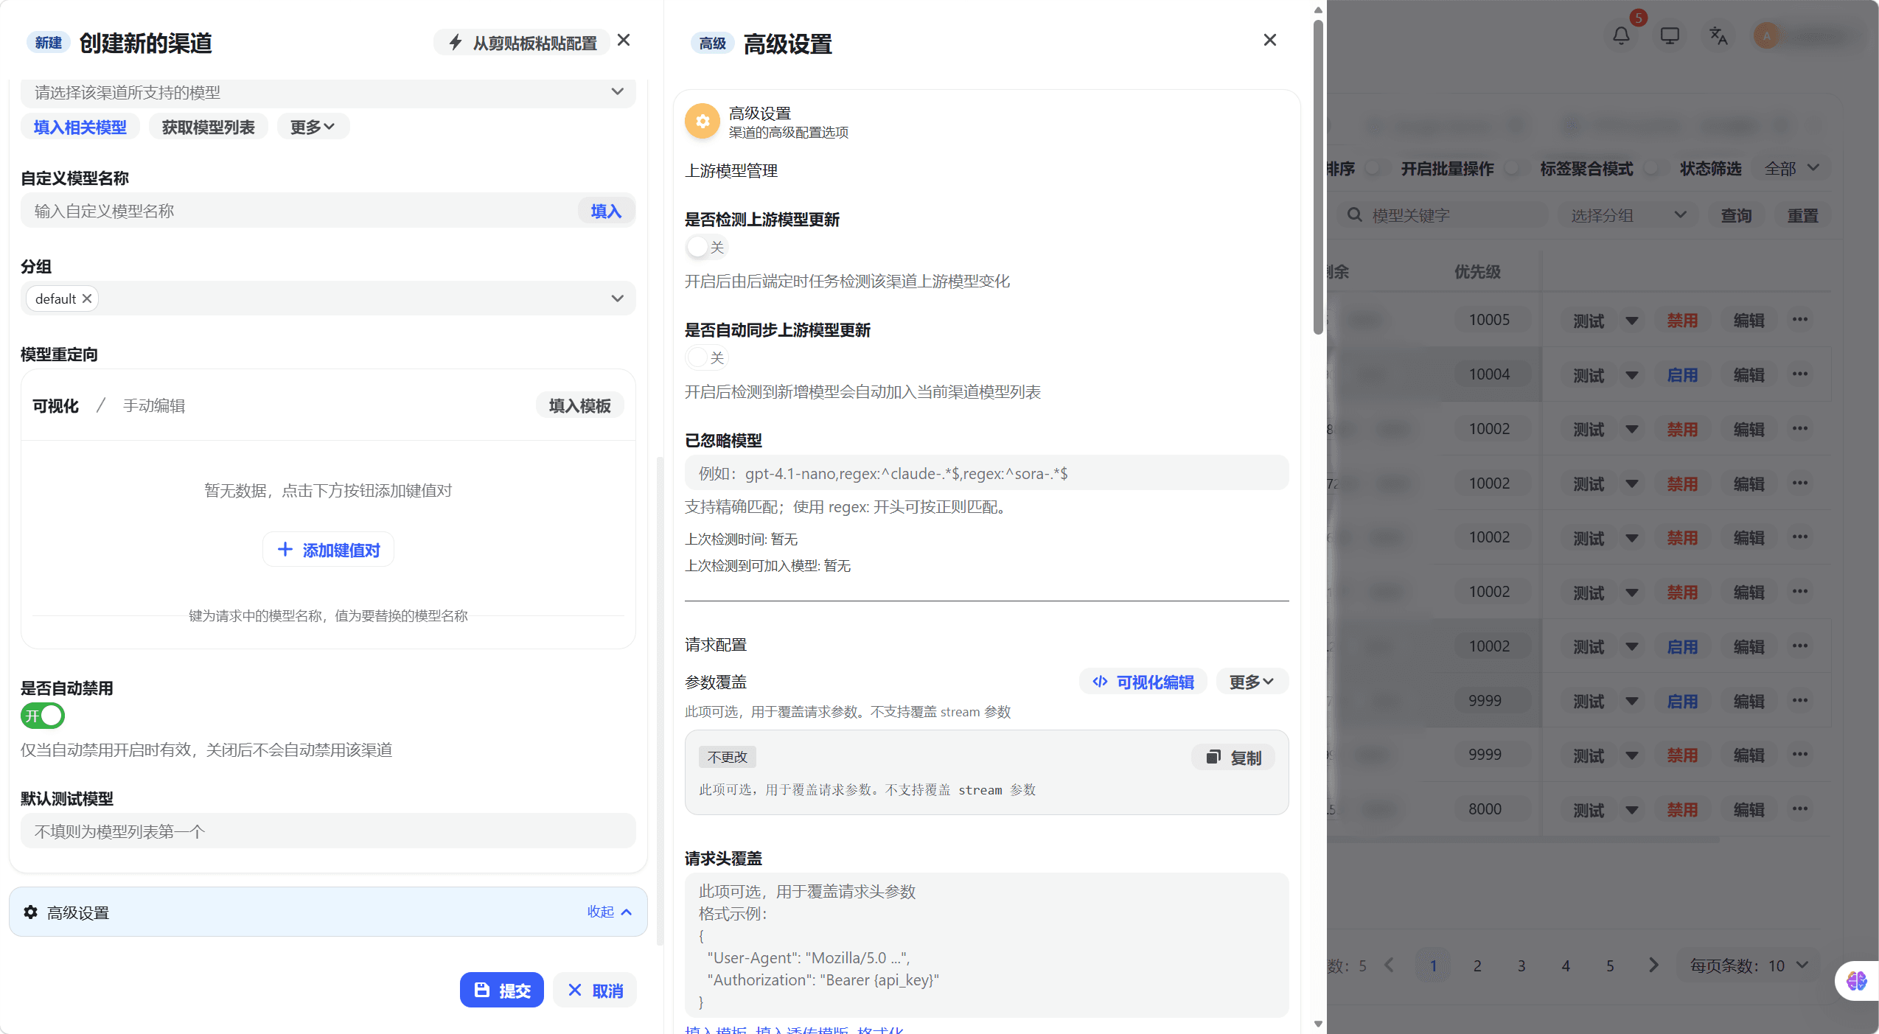Open the notifications bell with badge 5
The height and width of the screenshot is (1034, 1879).
(1620, 35)
